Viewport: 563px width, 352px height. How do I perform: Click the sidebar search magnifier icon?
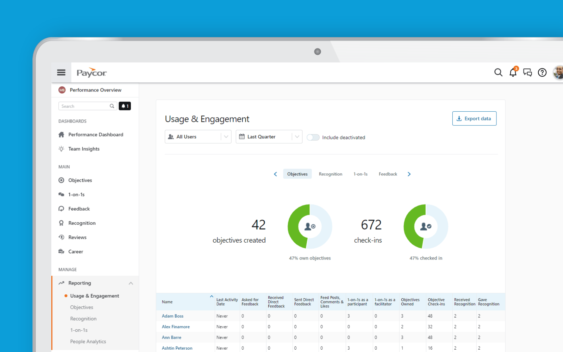[x=112, y=106]
